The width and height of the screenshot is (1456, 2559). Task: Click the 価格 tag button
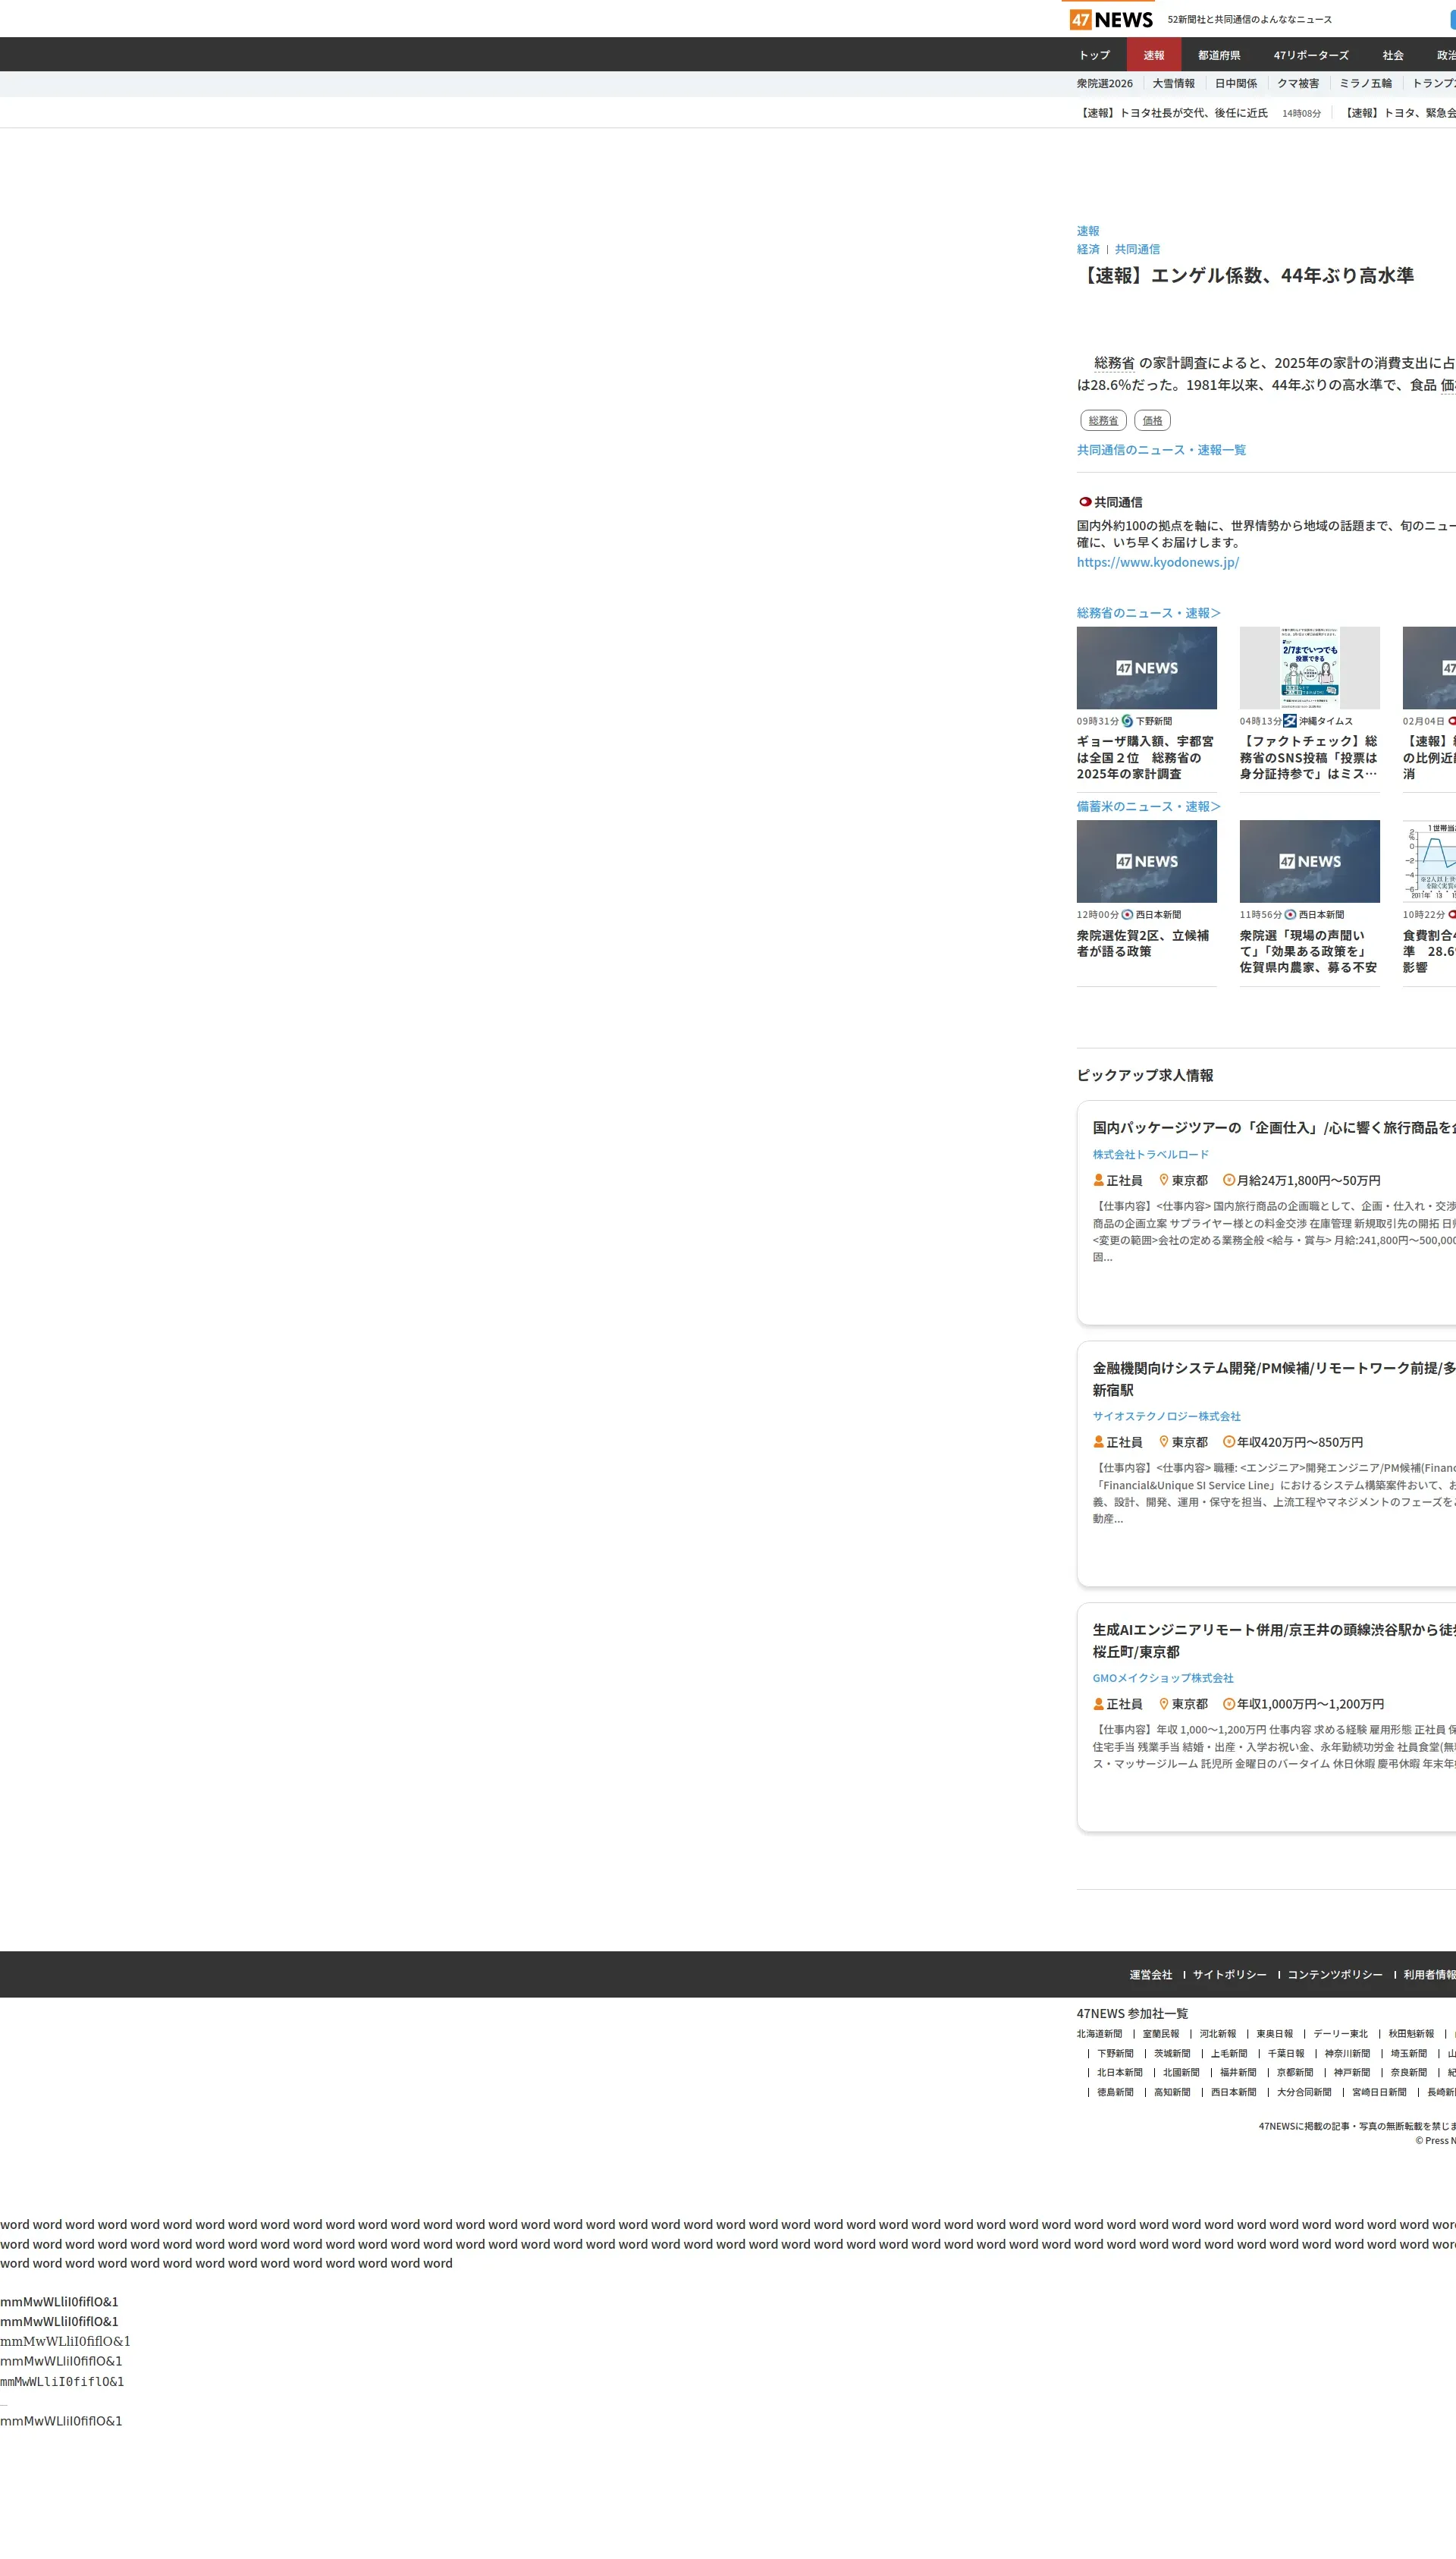point(1152,421)
